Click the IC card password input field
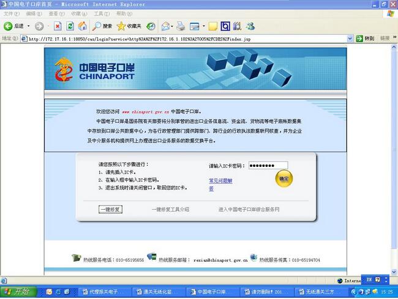The height and width of the screenshot is (299, 398). tap(268, 166)
